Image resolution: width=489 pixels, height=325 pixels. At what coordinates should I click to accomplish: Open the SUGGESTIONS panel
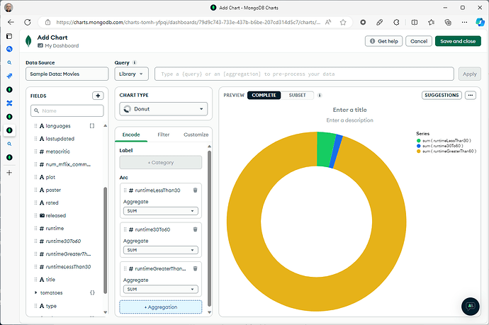[x=442, y=95]
